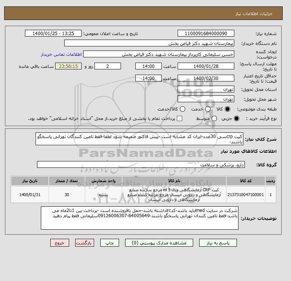Click the 'بازگشت' back button
The image size is (291, 281).
pyautogui.click(x=85, y=243)
